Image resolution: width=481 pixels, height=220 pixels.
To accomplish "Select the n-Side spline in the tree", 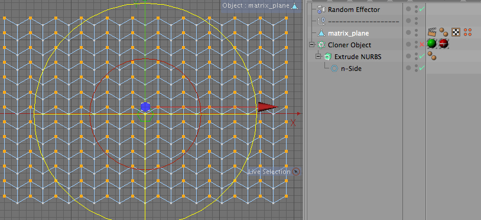I will [x=351, y=68].
